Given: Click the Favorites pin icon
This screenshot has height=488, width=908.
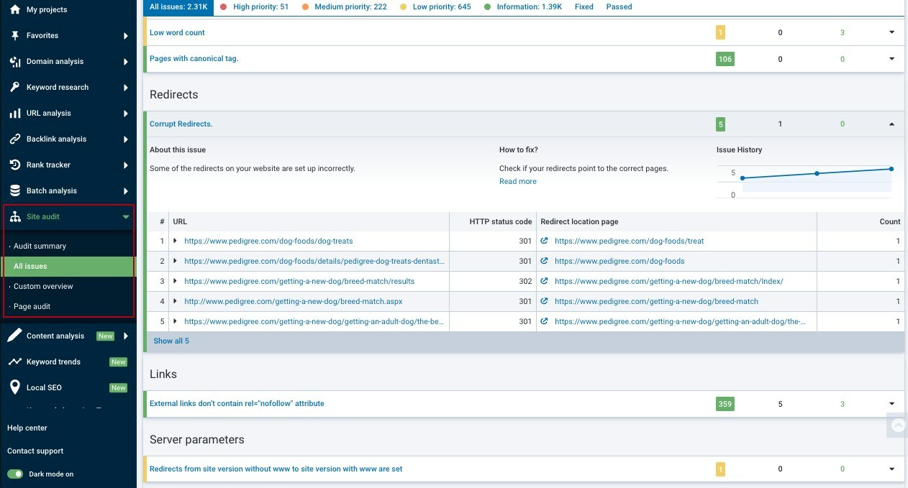Looking at the screenshot, I should click(x=15, y=35).
